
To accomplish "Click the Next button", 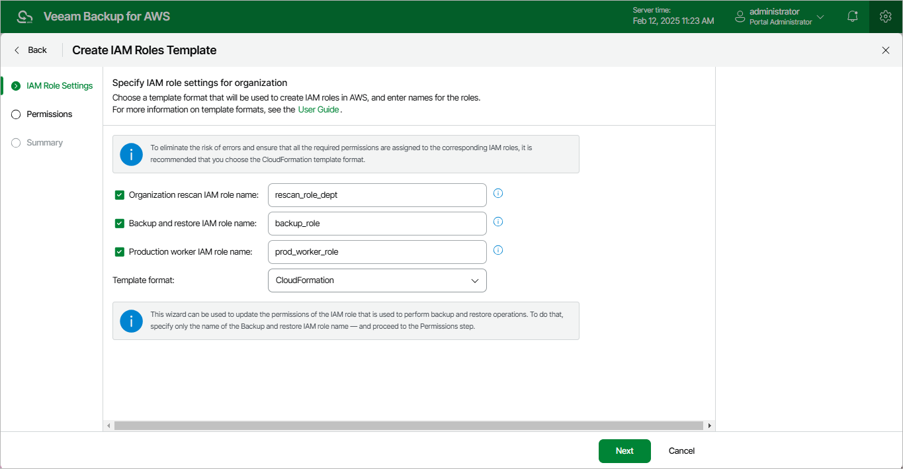I will pos(624,450).
